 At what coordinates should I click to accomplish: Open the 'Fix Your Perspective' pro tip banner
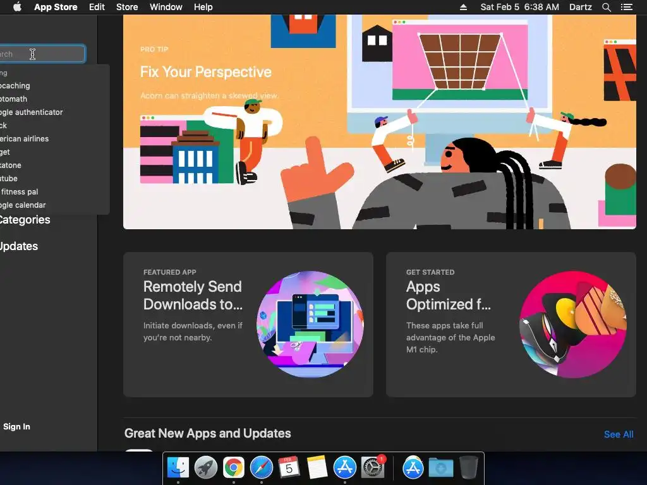coord(380,122)
